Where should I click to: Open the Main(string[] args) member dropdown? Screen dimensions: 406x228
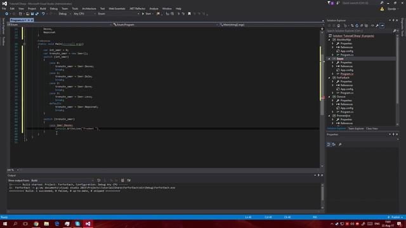coord(271,25)
